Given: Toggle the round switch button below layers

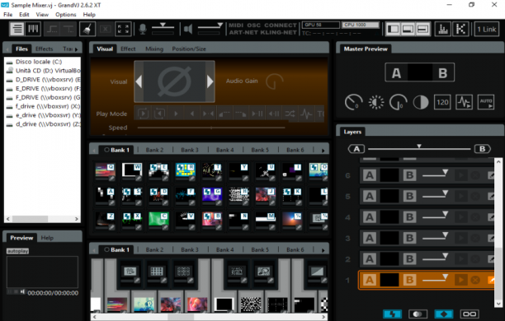Looking at the screenshot, I should click(x=418, y=314).
